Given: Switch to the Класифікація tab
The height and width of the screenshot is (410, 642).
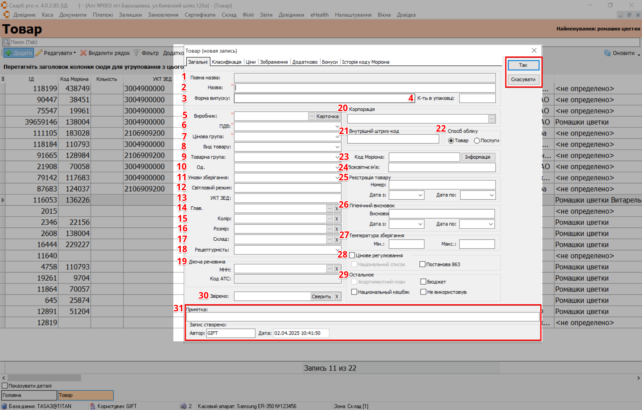Looking at the screenshot, I should coord(226,62).
